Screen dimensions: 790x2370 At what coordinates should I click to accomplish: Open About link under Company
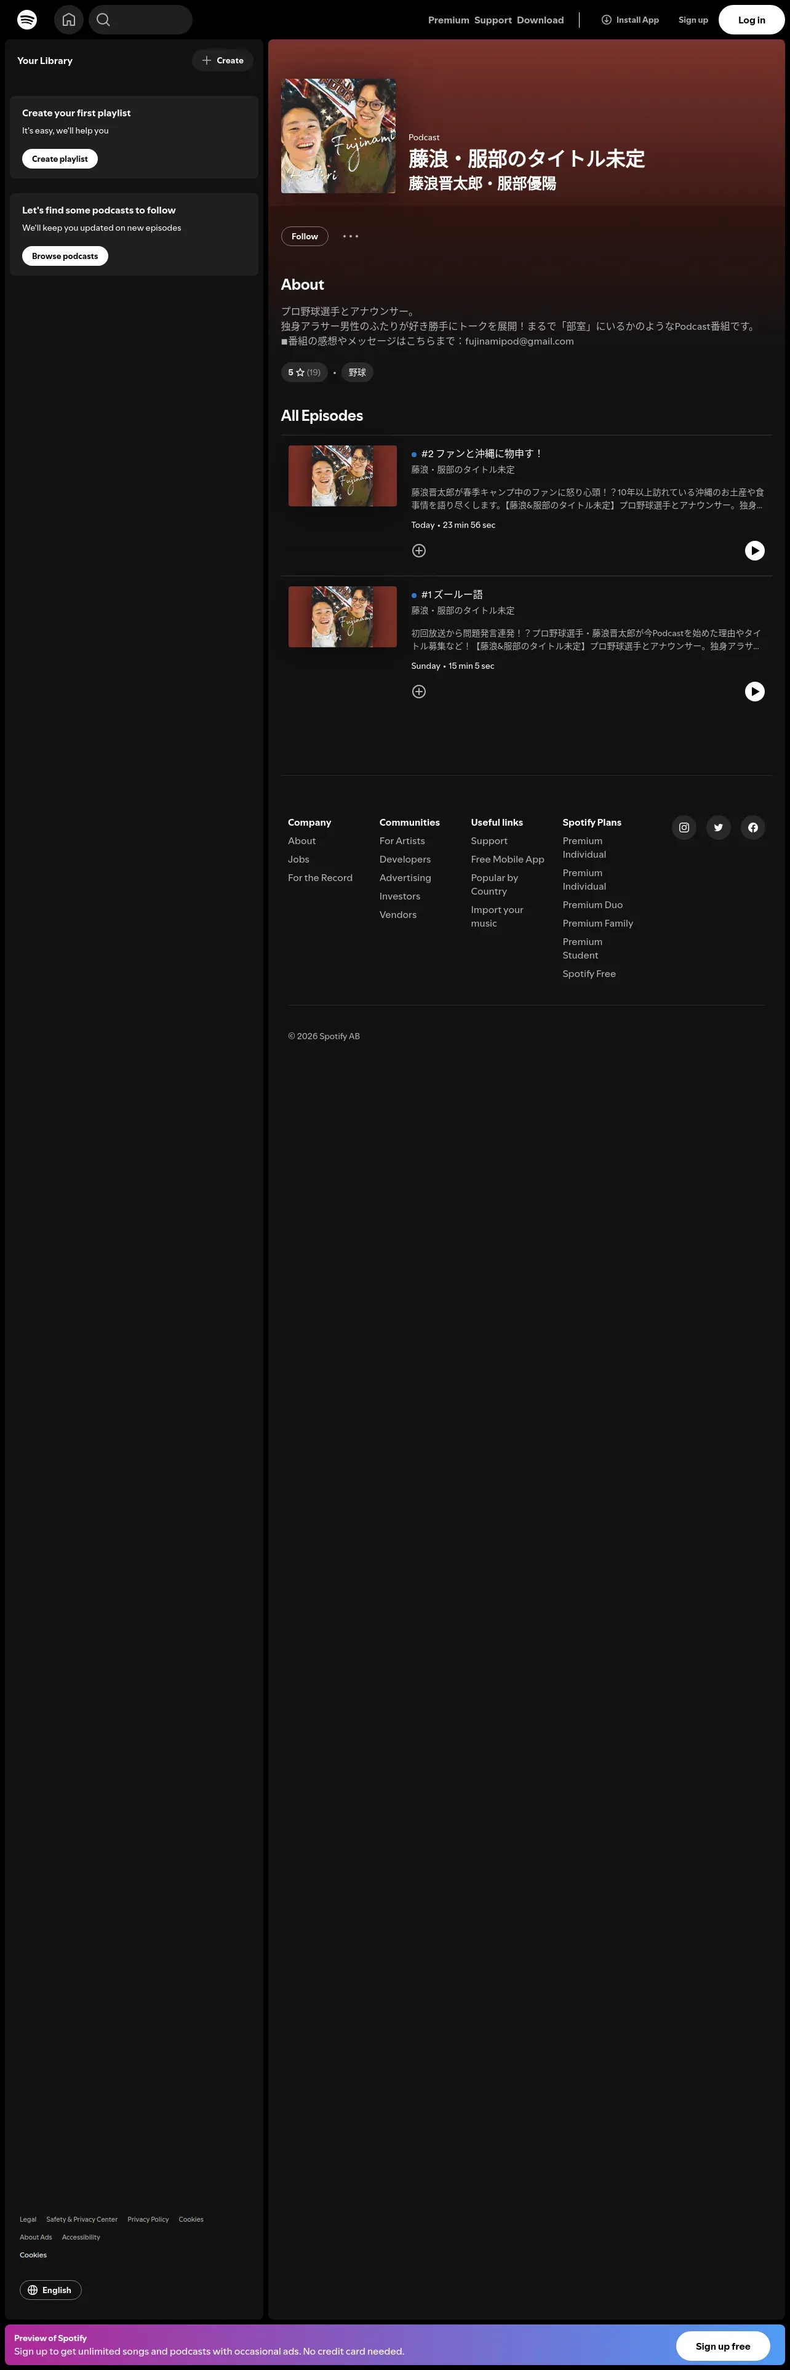click(x=301, y=841)
